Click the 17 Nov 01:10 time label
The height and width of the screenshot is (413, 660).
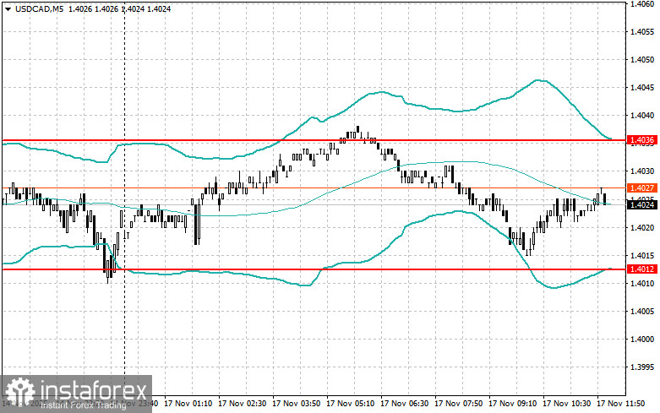[188, 404]
